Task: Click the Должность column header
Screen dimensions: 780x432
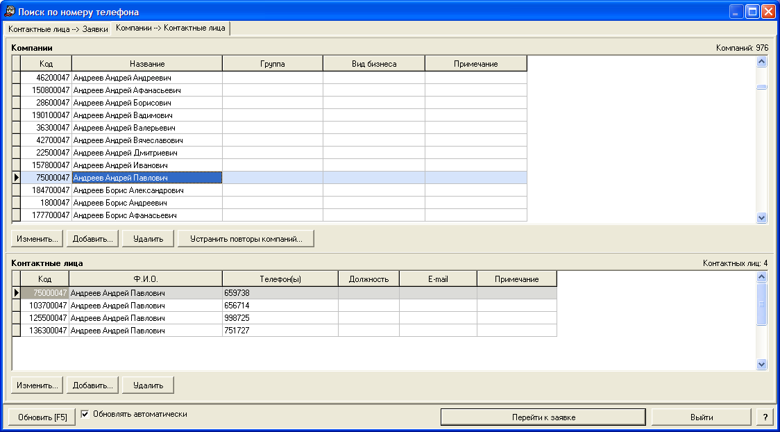Action: click(x=368, y=279)
